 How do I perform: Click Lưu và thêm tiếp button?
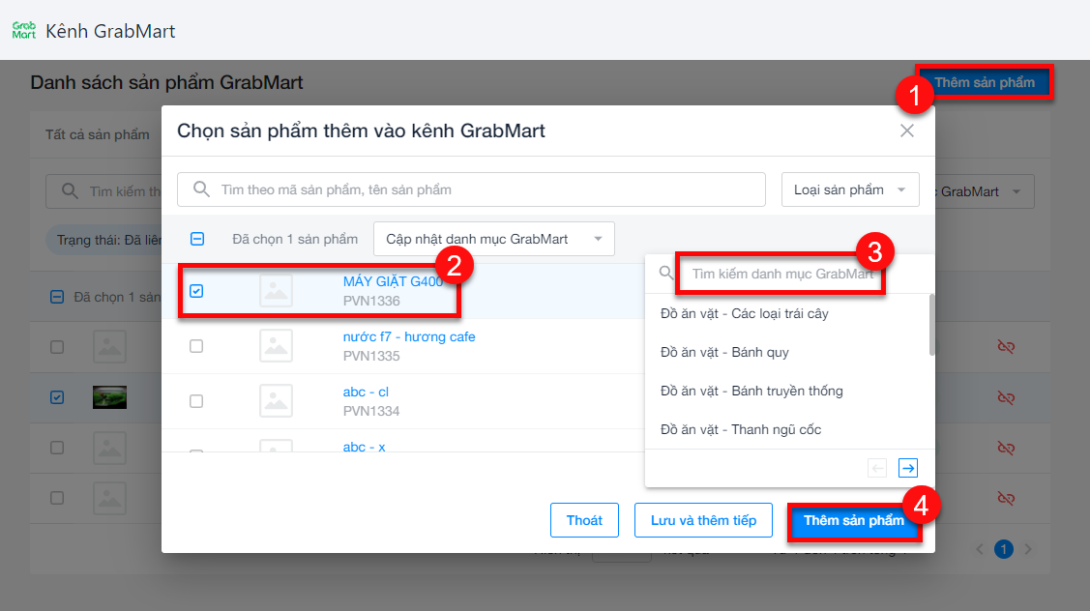click(x=703, y=520)
